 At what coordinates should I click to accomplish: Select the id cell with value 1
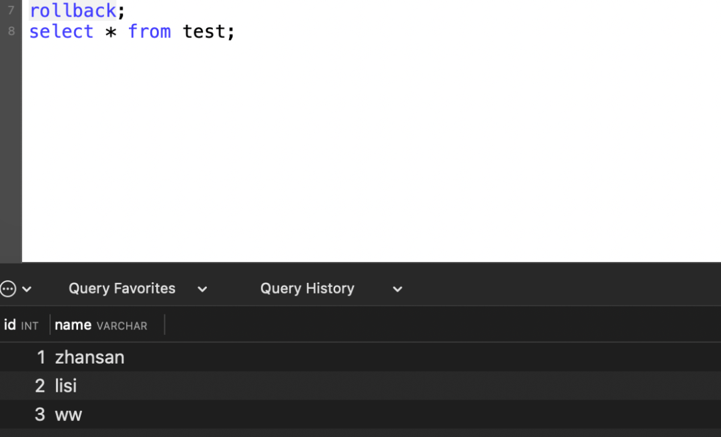[x=41, y=358]
